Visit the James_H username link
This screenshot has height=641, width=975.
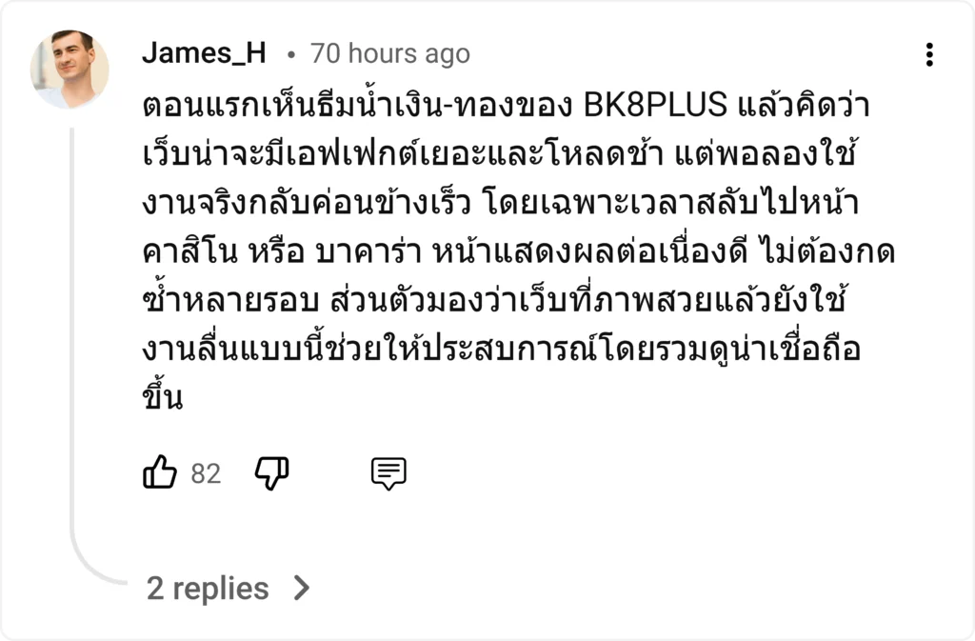coord(204,52)
